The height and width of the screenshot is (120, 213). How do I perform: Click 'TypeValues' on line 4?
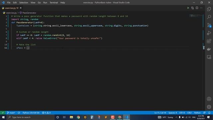[23, 26]
